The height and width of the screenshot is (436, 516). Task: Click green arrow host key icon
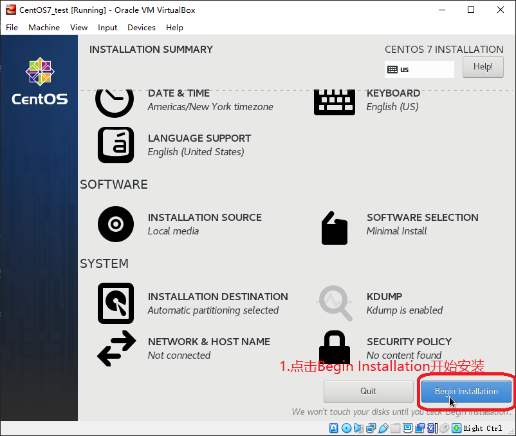click(456, 428)
